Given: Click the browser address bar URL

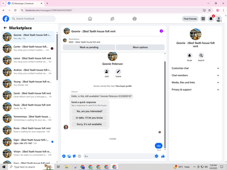Looking at the screenshot, I should [49, 10].
